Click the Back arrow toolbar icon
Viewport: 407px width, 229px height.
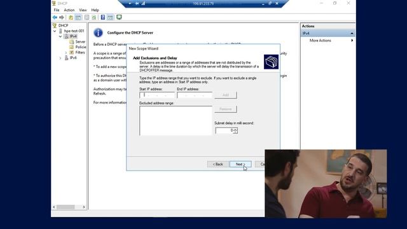[55, 17]
